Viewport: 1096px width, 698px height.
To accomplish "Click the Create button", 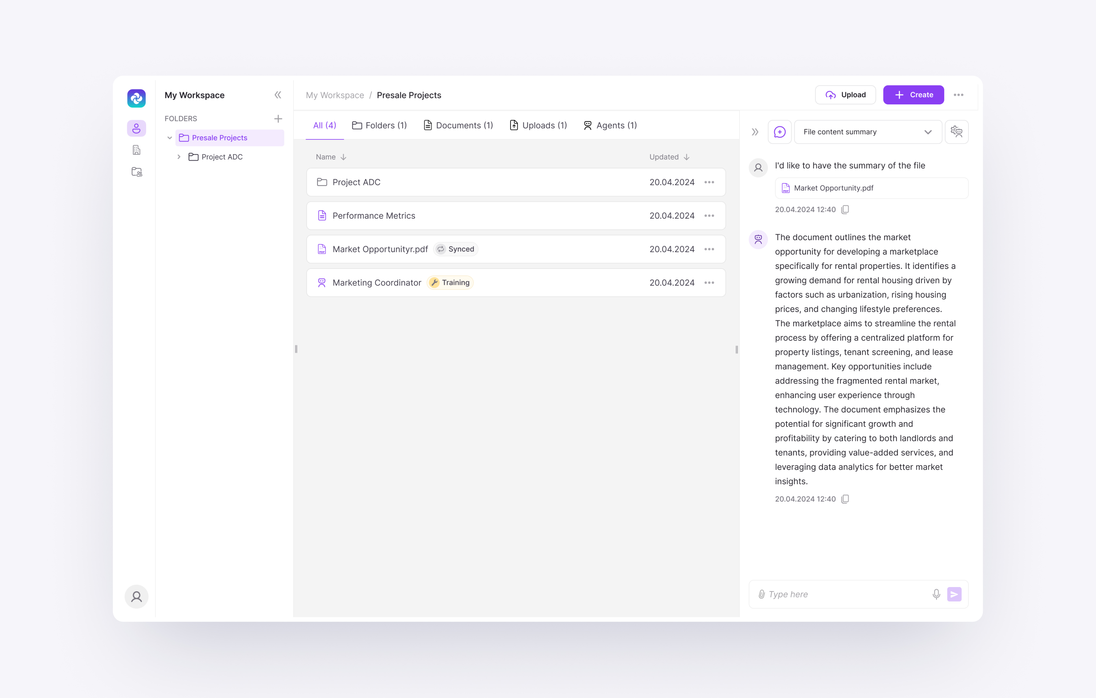I will click(x=913, y=95).
